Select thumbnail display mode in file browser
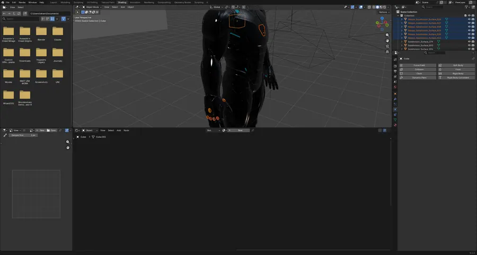477x255 pixels. pyautogui.click(x=52, y=19)
